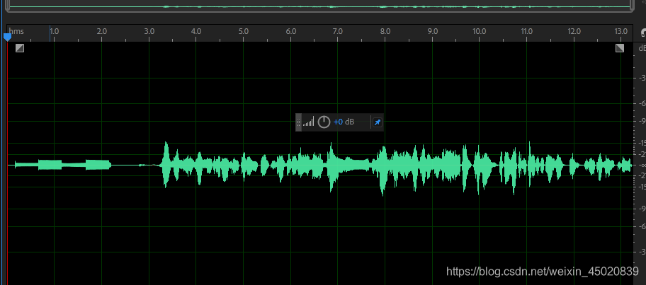Click the 9.0 mark on the time ruler
The image size is (646, 285).
pos(433,31)
